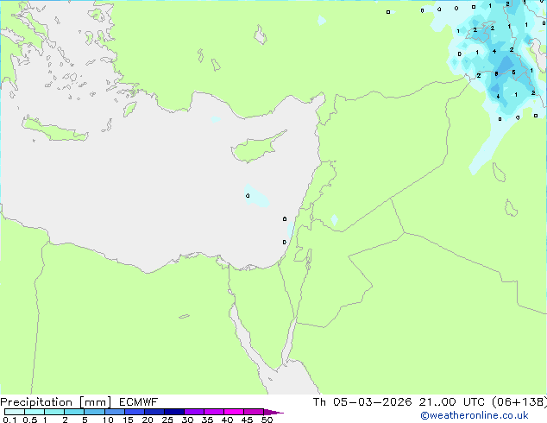The width and height of the screenshot is (547, 423).
Task: Select the 35–40 mm legend color swatch
Action: [x=213, y=412]
